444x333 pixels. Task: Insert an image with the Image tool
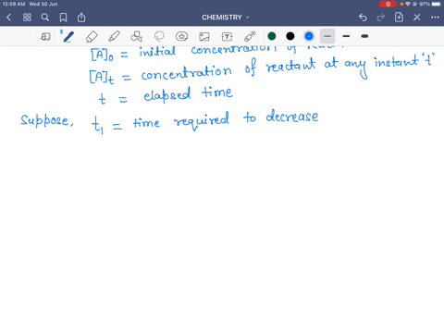click(x=204, y=36)
